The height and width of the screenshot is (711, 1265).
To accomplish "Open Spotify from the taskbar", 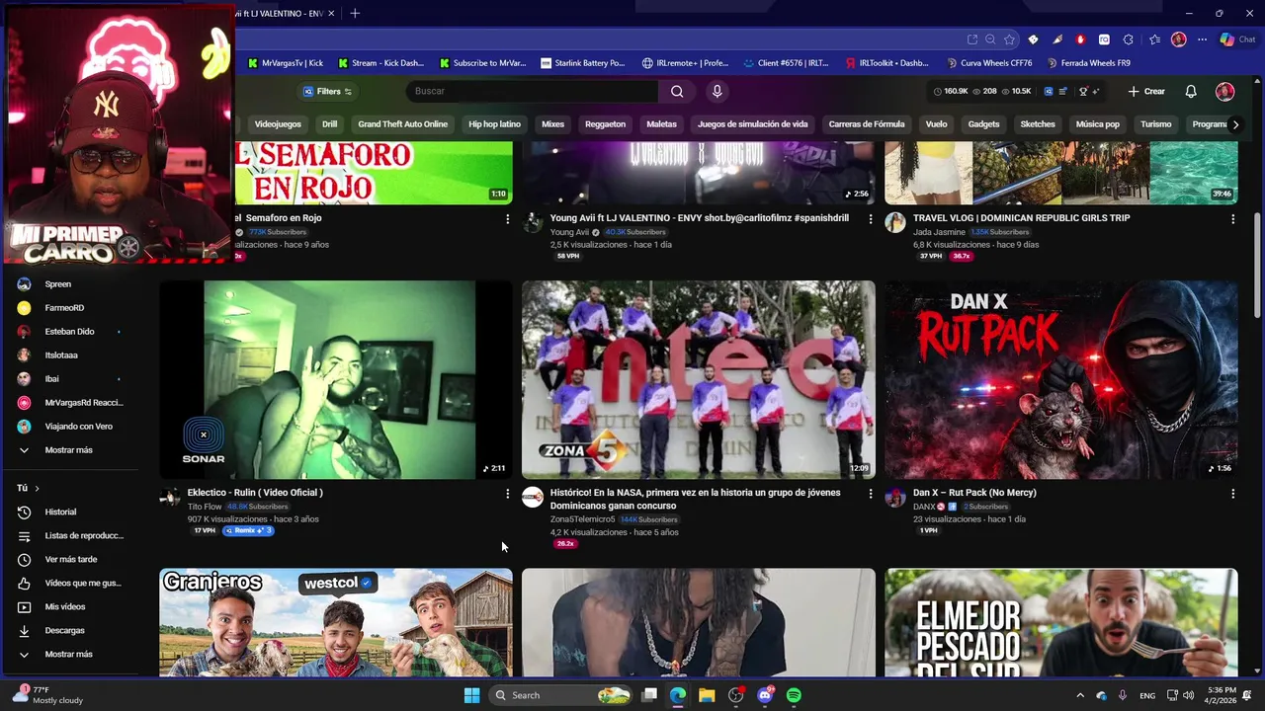I will [x=794, y=695].
